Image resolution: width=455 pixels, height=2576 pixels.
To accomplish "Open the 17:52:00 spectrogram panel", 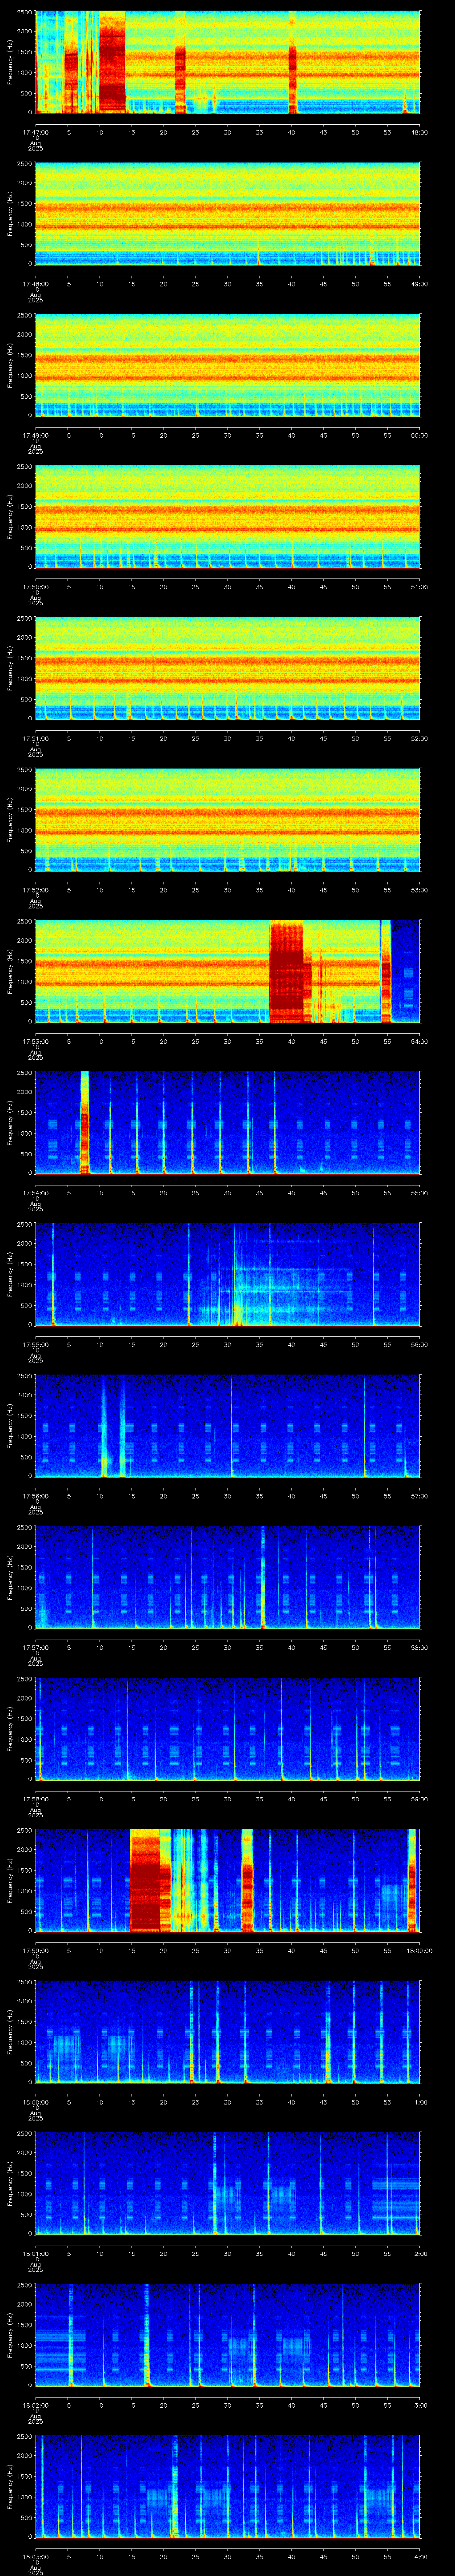I will click(227, 819).
